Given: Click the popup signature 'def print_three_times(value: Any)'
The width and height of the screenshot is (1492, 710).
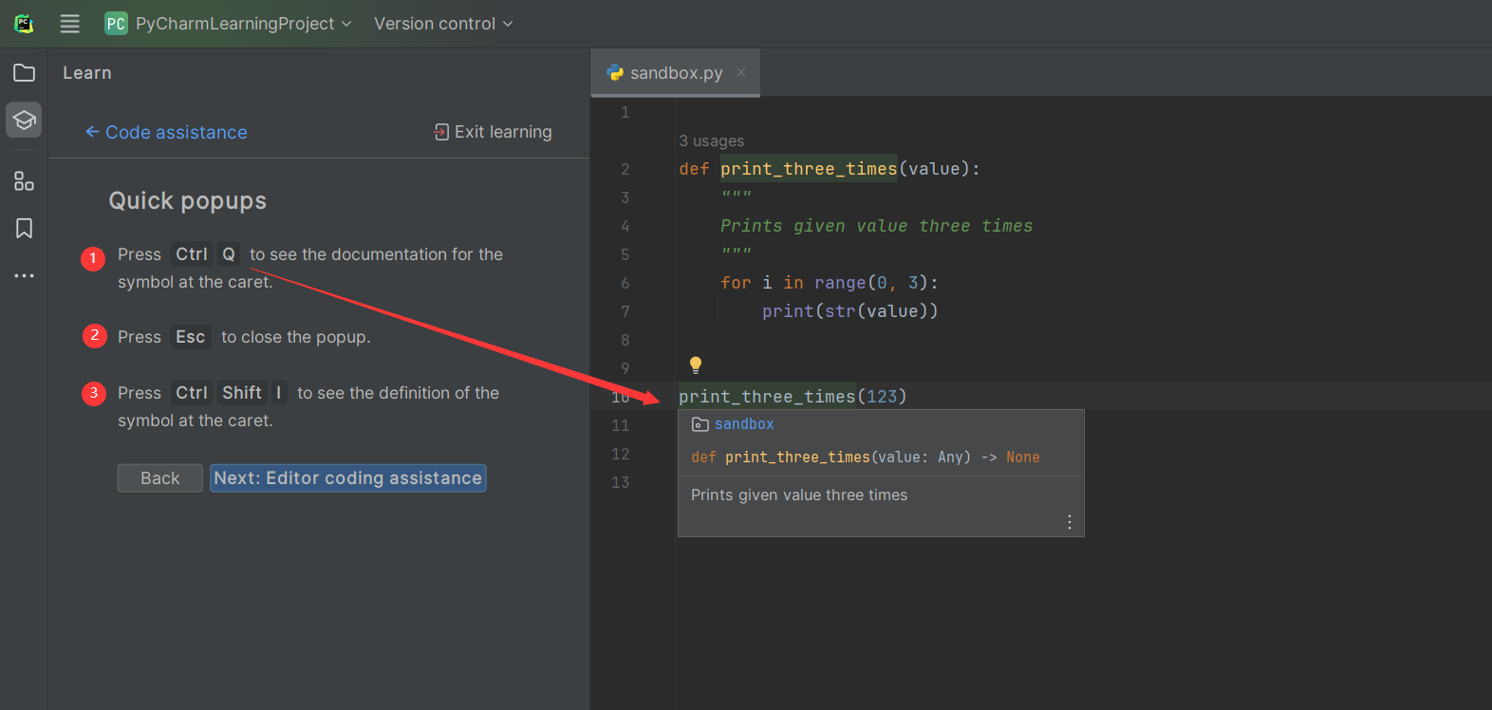Looking at the screenshot, I should click(x=830, y=458).
